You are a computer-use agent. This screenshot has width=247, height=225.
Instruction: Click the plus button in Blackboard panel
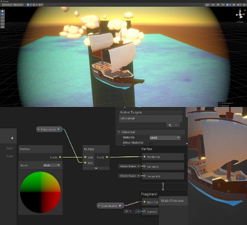click(x=12, y=138)
